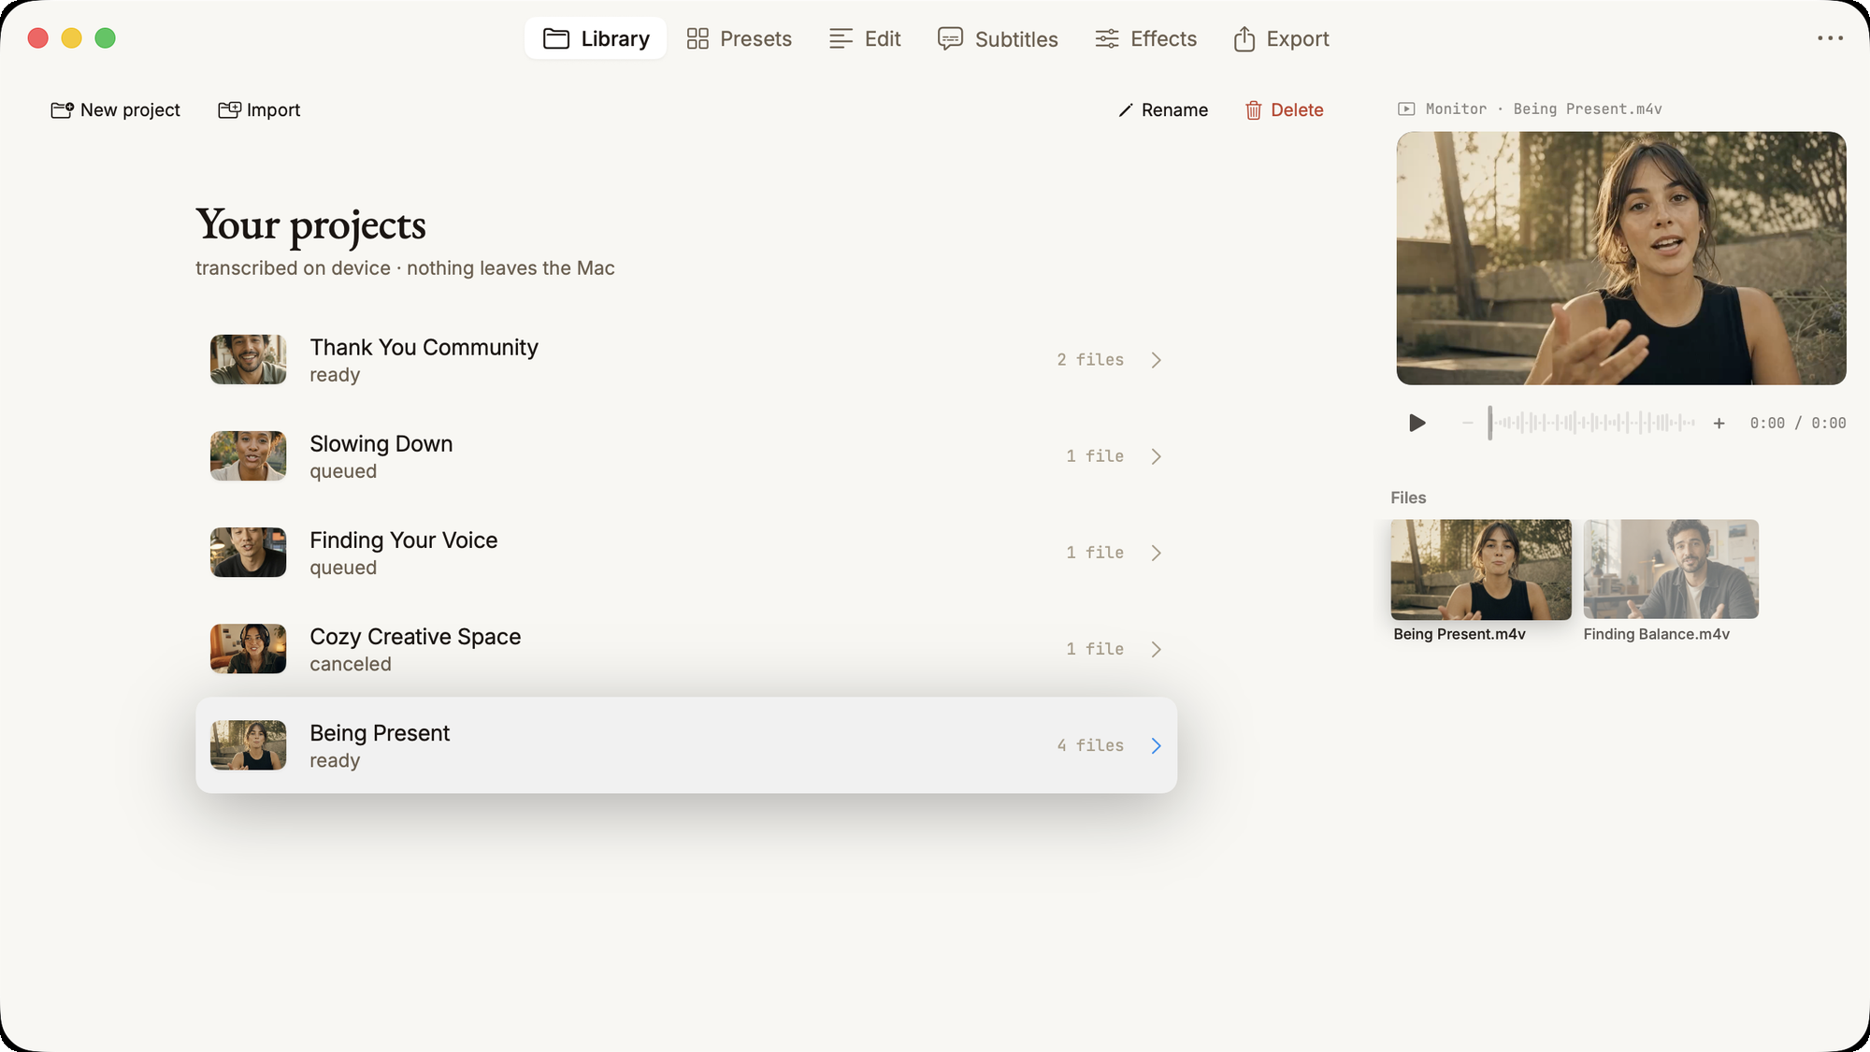Click the Files section heading
The image size is (1870, 1052).
(1408, 497)
